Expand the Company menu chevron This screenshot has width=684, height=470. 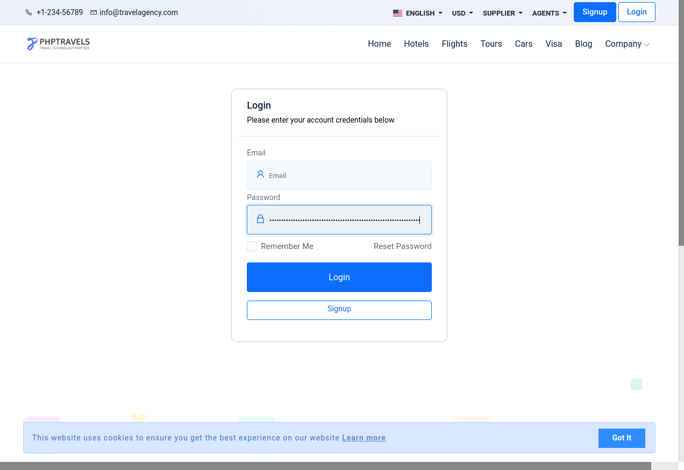pyautogui.click(x=647, y=45)
